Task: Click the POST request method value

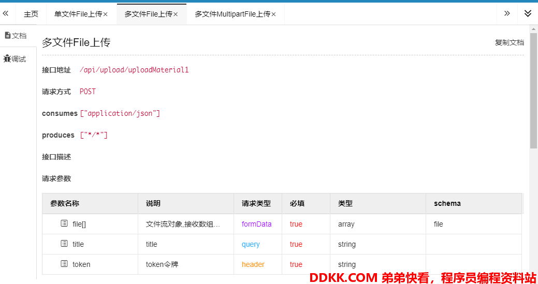Action: [x=88, y=92]
